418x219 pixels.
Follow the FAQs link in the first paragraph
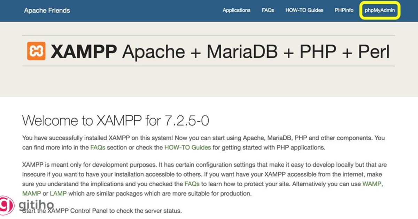98,147
